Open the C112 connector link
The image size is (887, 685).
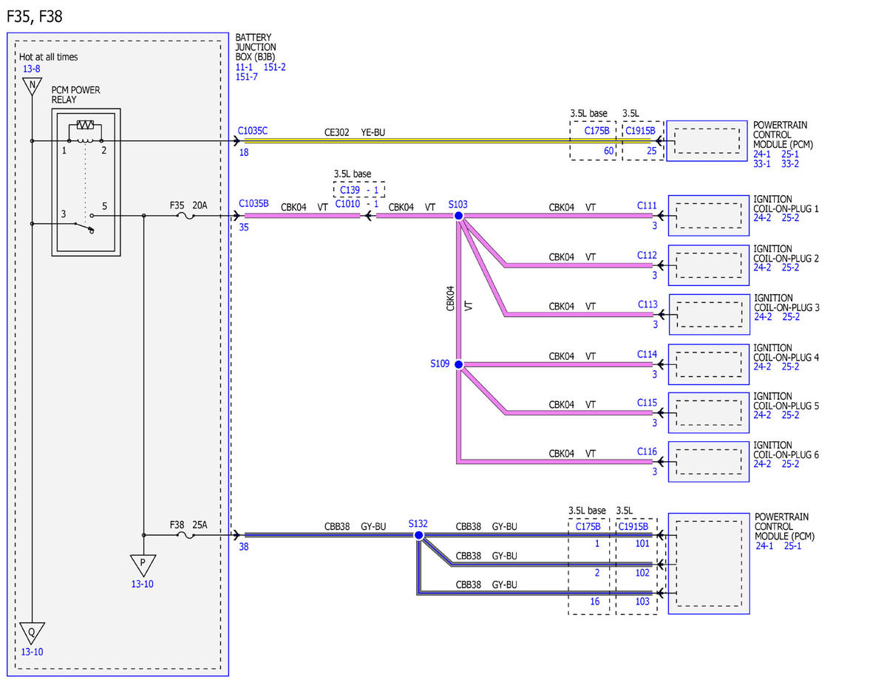click(x=648, y=255)
